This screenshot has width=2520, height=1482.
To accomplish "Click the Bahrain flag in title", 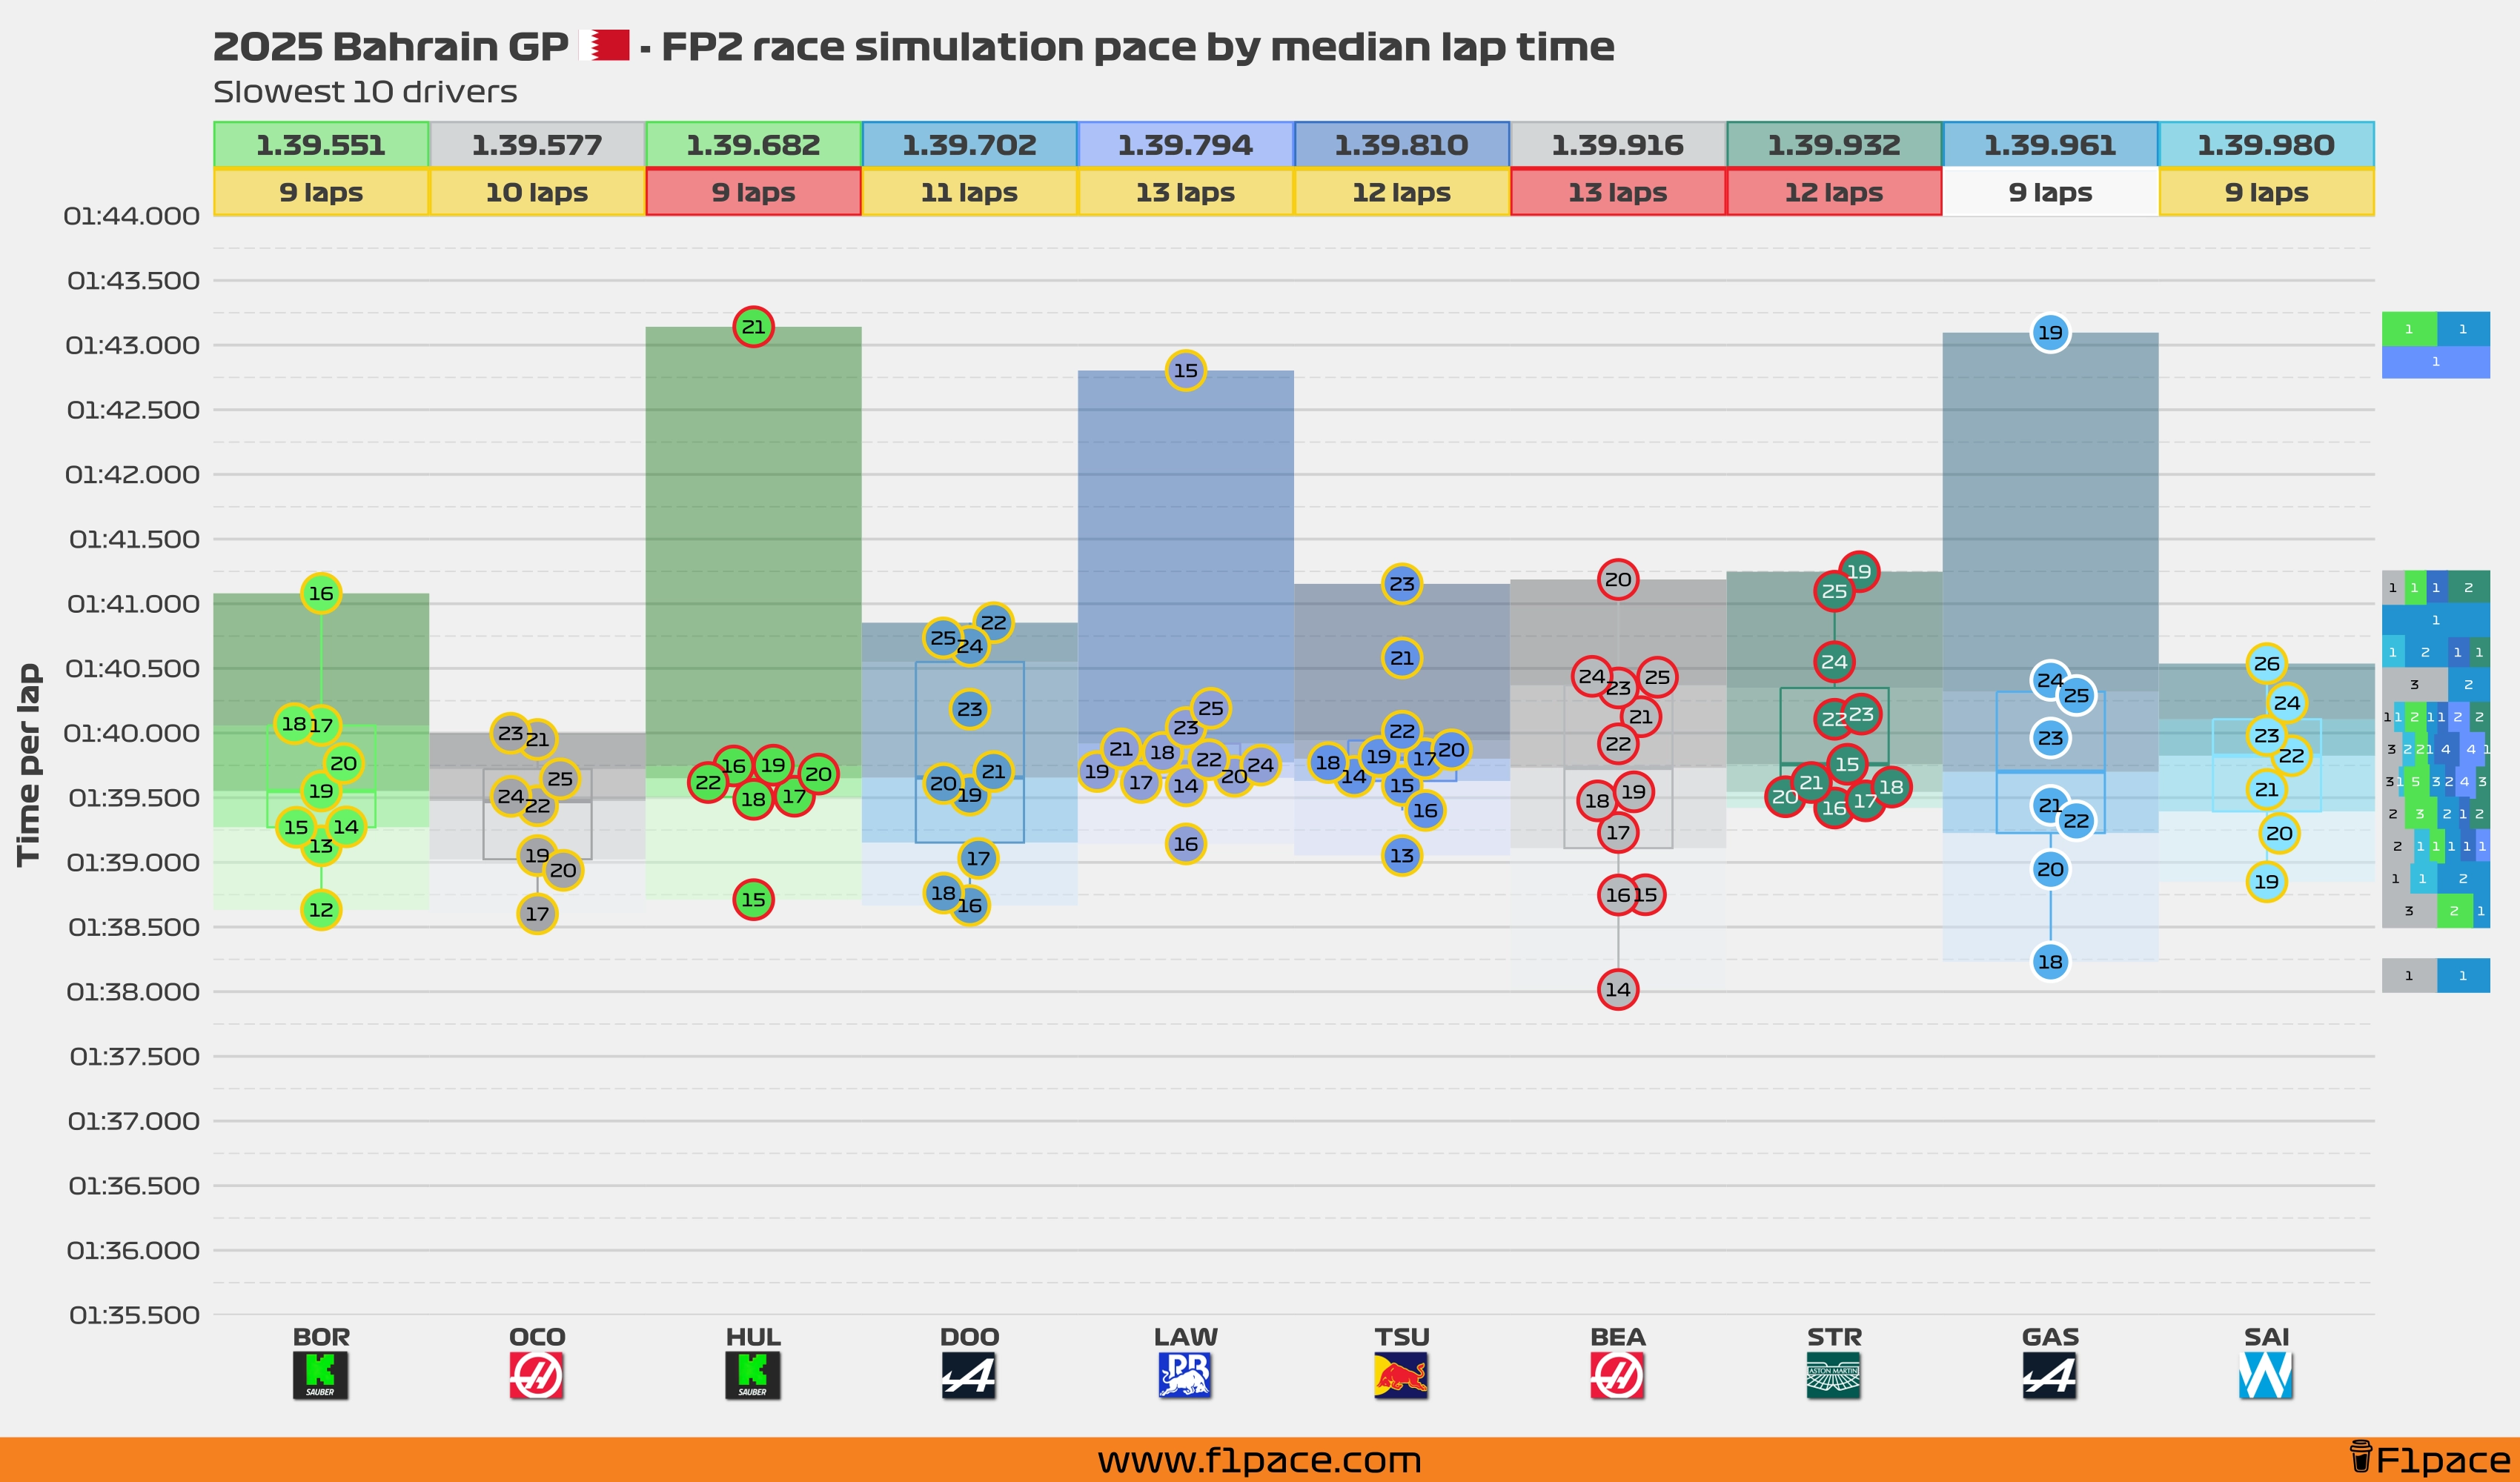I will point(605,46).
